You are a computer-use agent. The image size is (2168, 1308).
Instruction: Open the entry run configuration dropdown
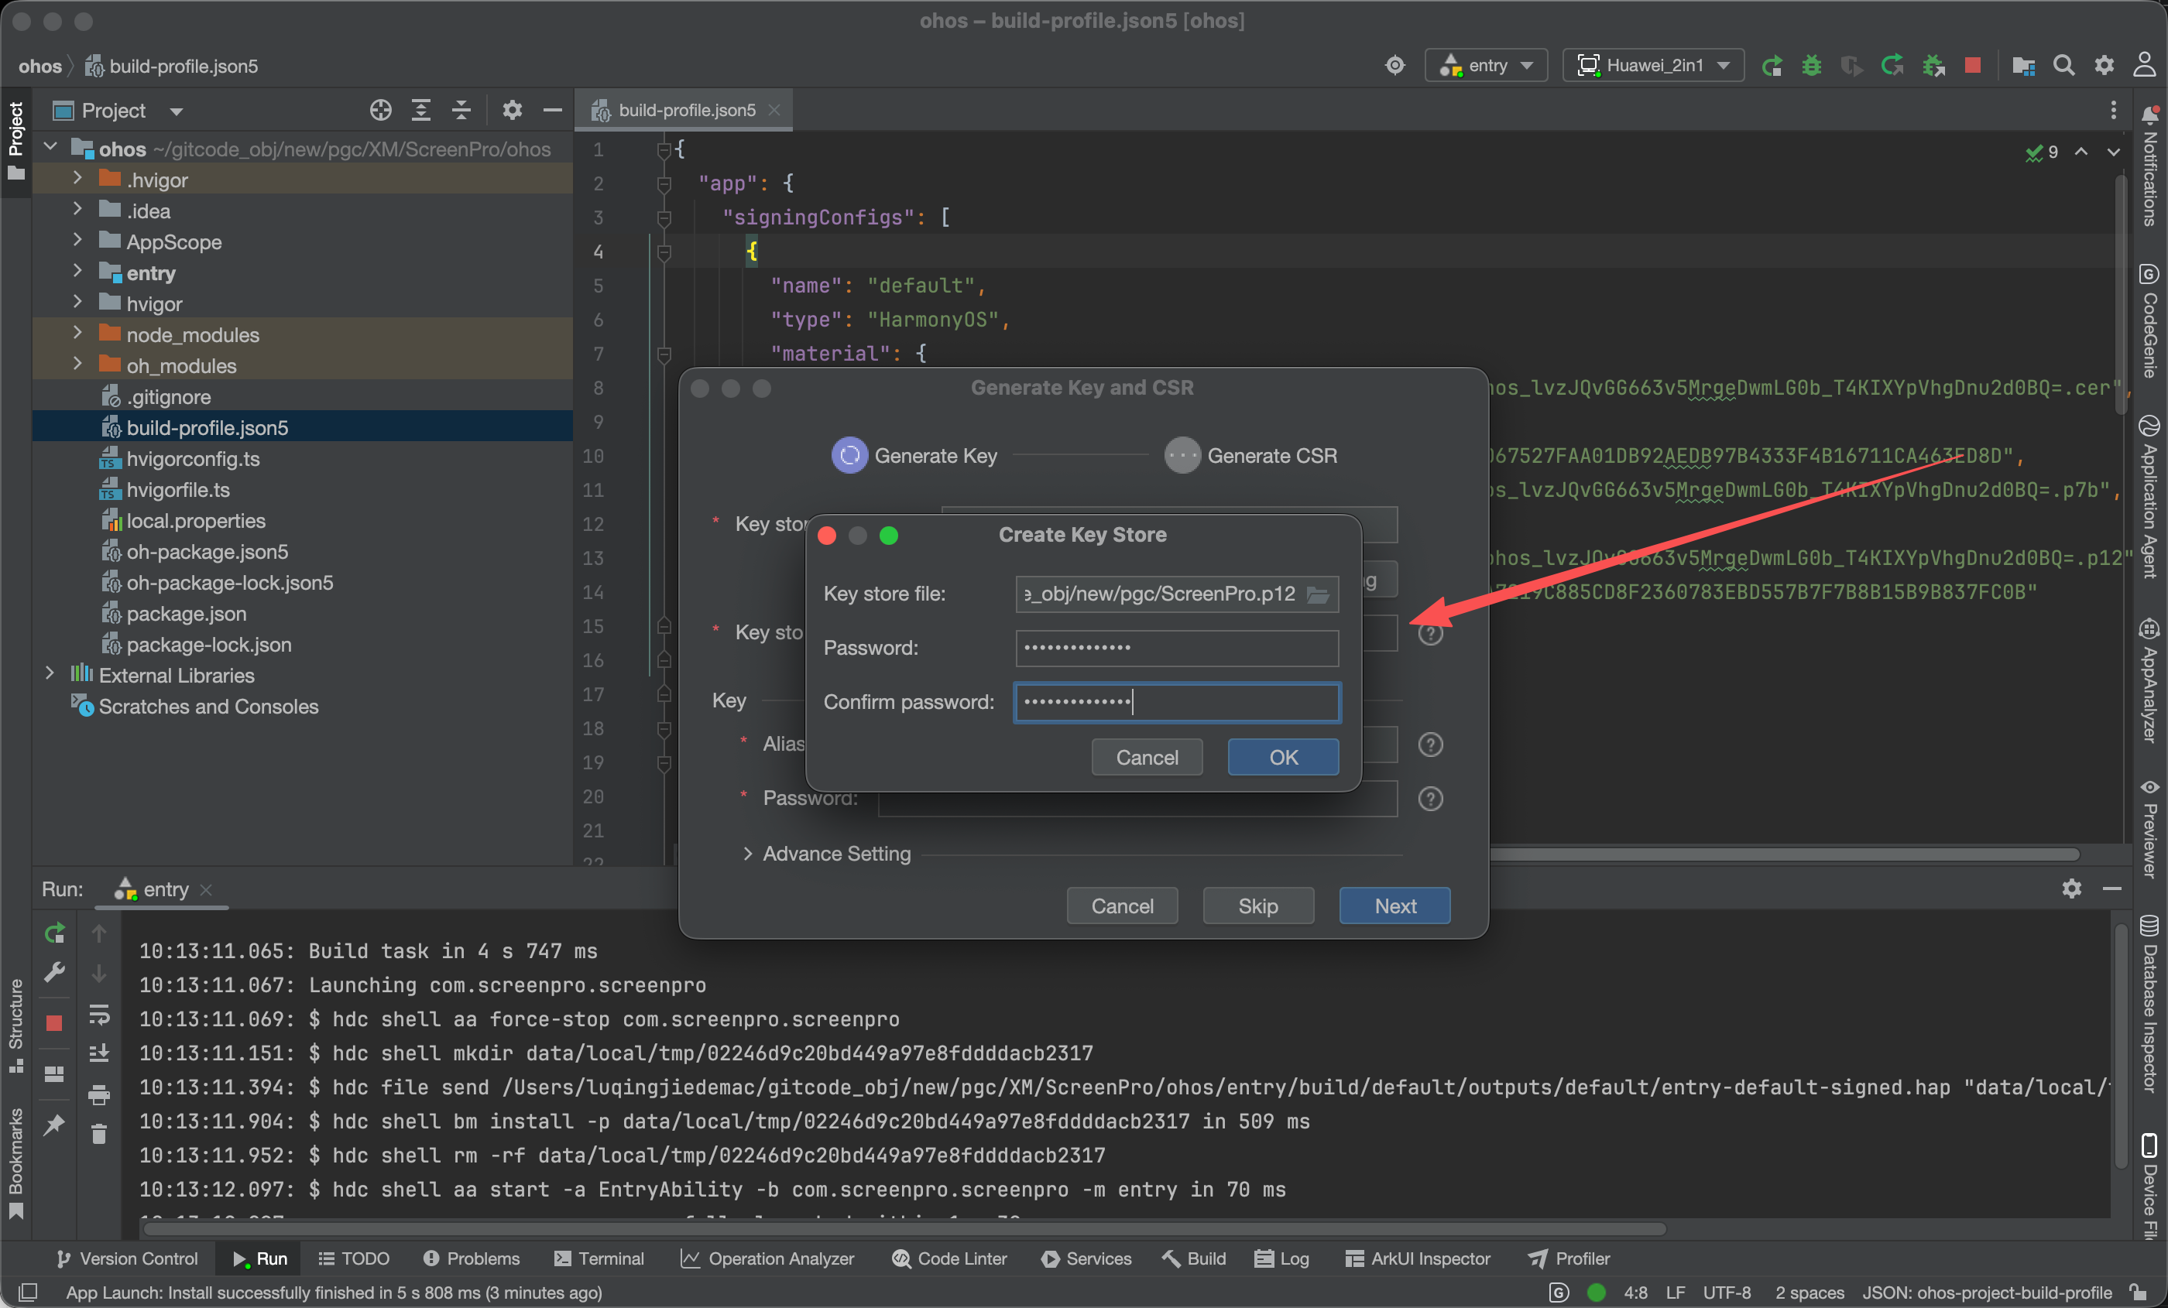point(1486,65)
